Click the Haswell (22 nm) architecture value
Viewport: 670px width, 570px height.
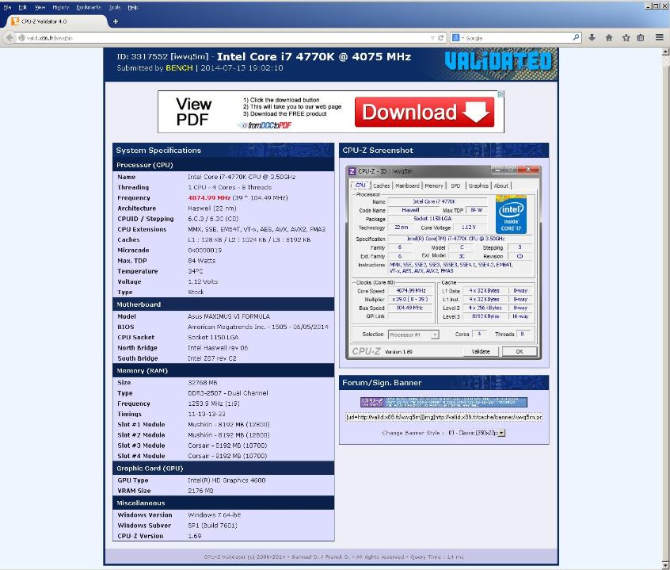pyautogui.click(x=212, y=208)
